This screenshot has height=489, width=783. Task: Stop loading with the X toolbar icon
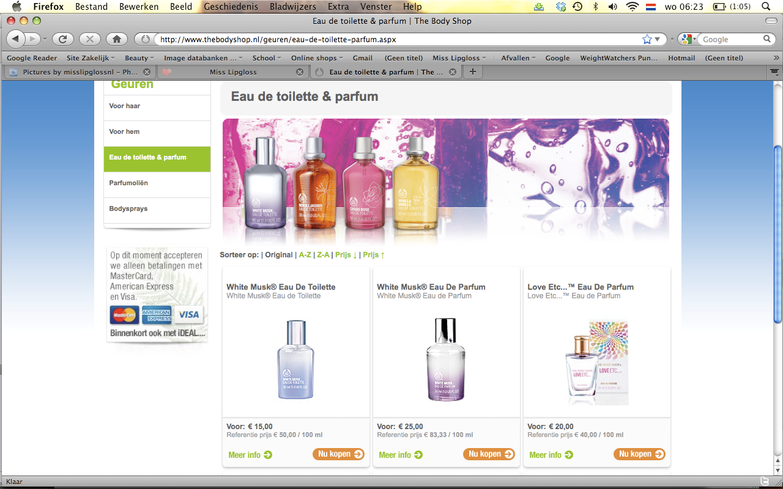pyautogui.click(x=90, y=39)
